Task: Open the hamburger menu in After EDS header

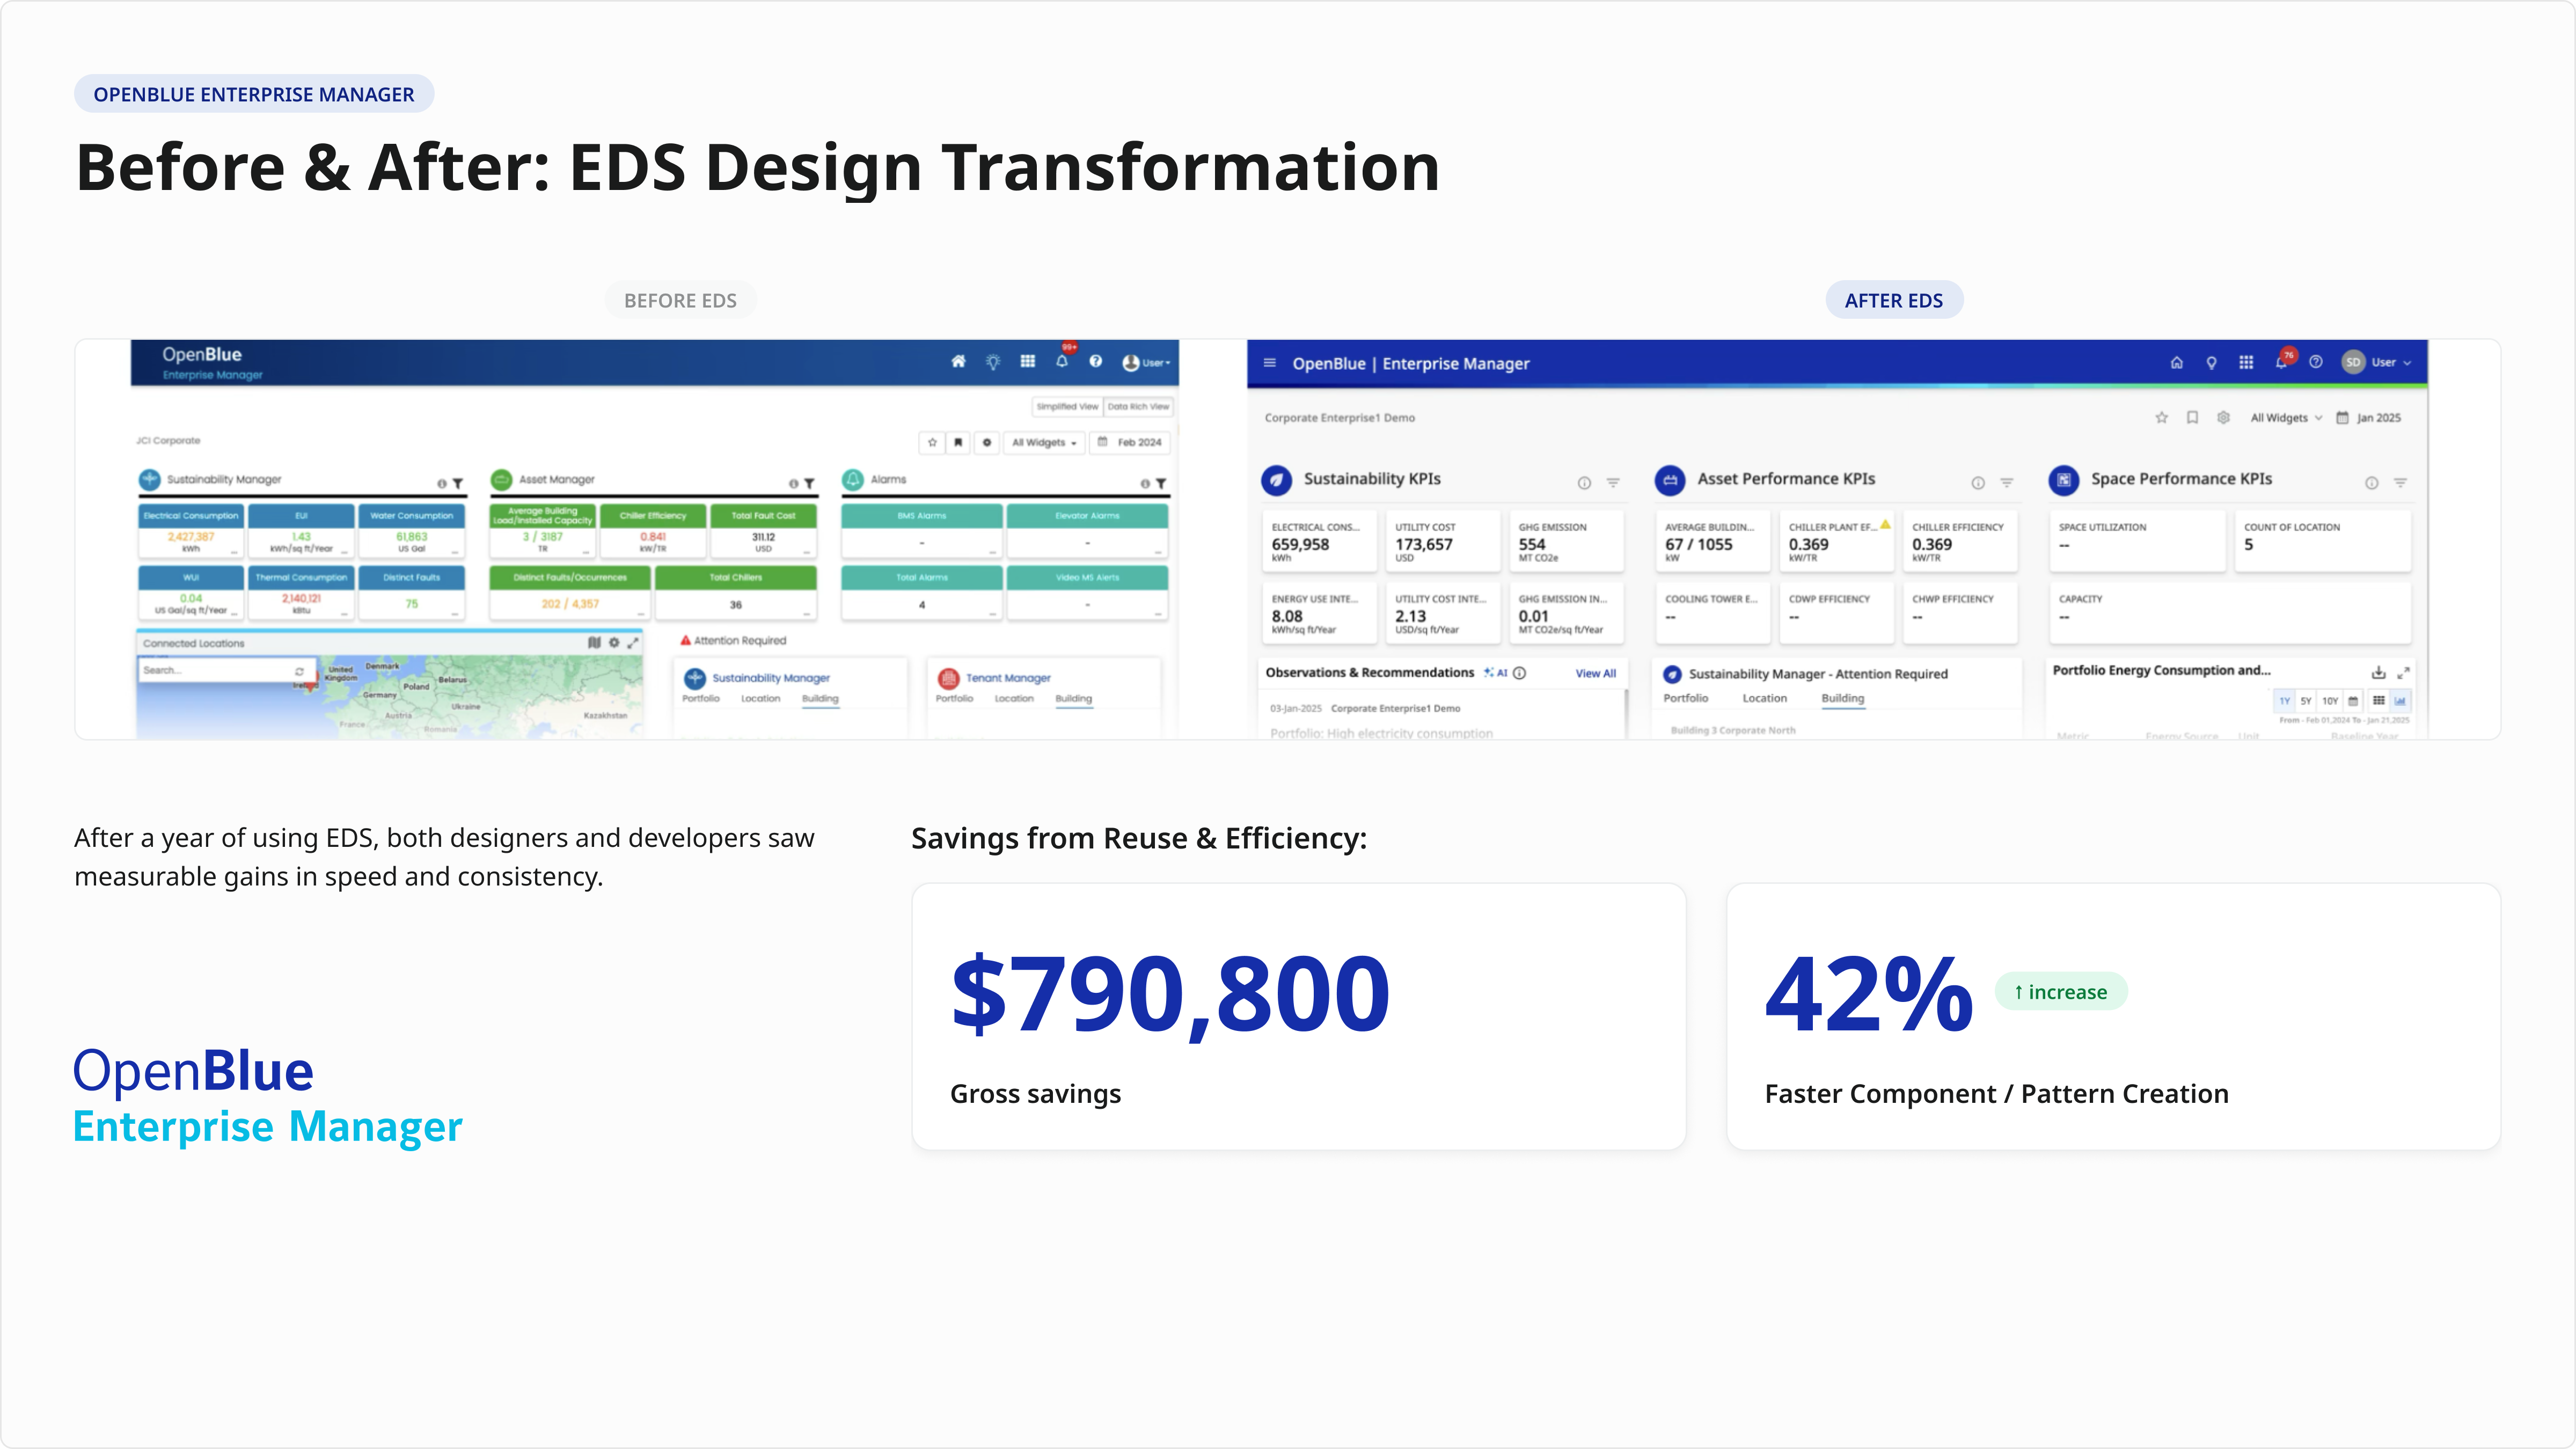Action: [1270, 363]
